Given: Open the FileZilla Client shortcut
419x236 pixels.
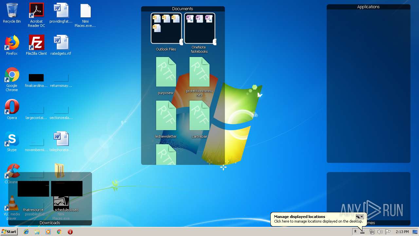Looking at the screenshot, I should click(x=36, y=45).
